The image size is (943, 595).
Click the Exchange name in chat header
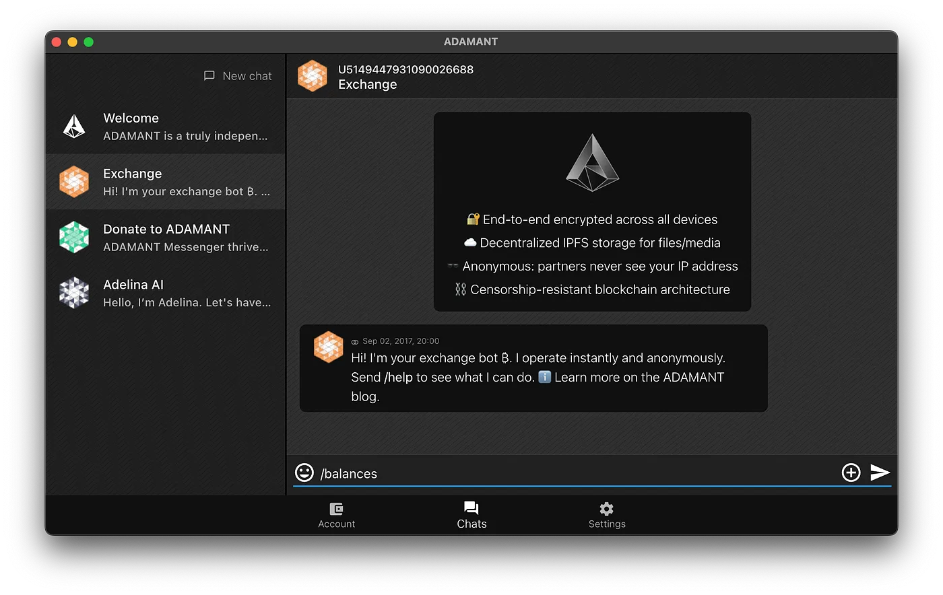[x=368, y=84]
